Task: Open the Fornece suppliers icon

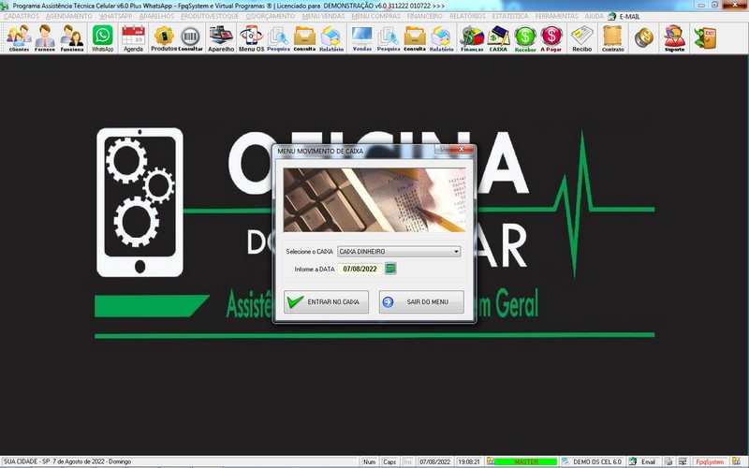Action: 45,38
